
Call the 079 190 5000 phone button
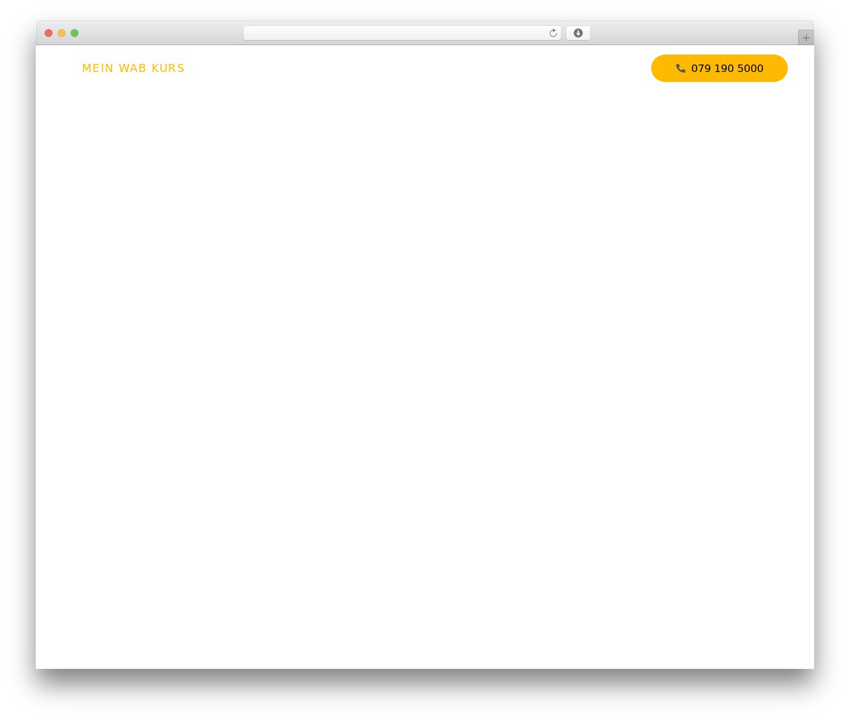(719, 68)
